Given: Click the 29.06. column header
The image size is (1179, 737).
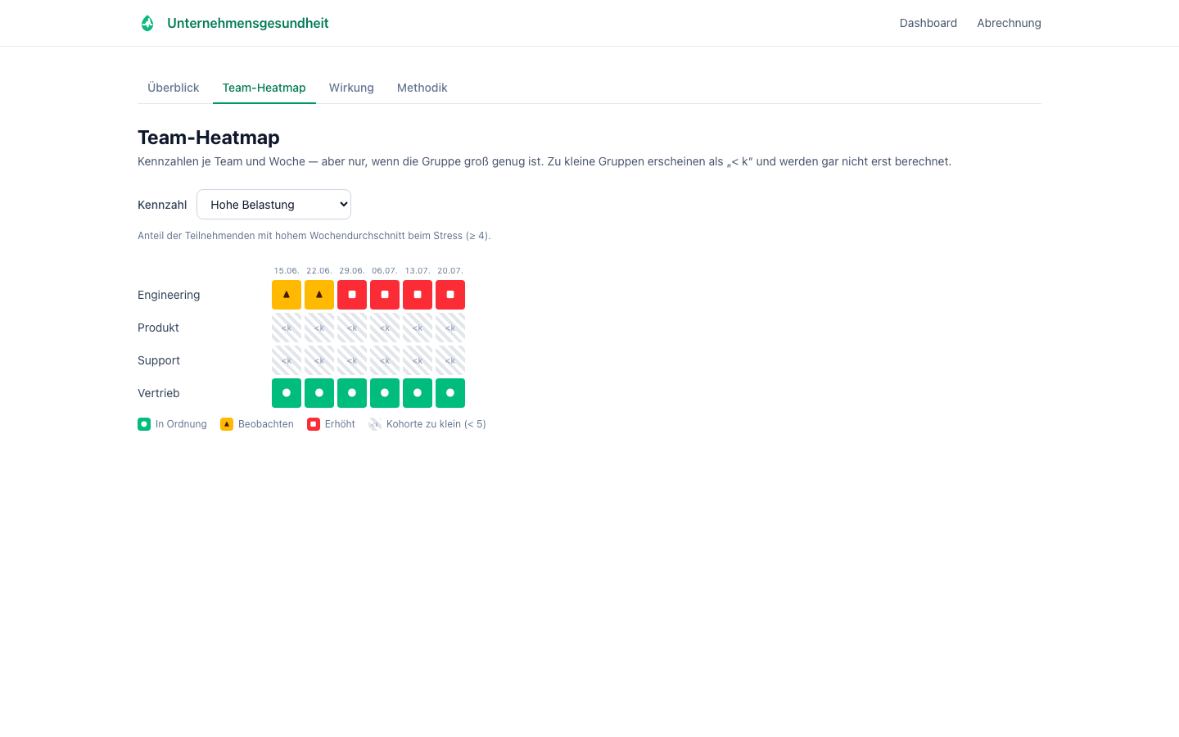Looking at the screenshot, I should coord(352,270).
